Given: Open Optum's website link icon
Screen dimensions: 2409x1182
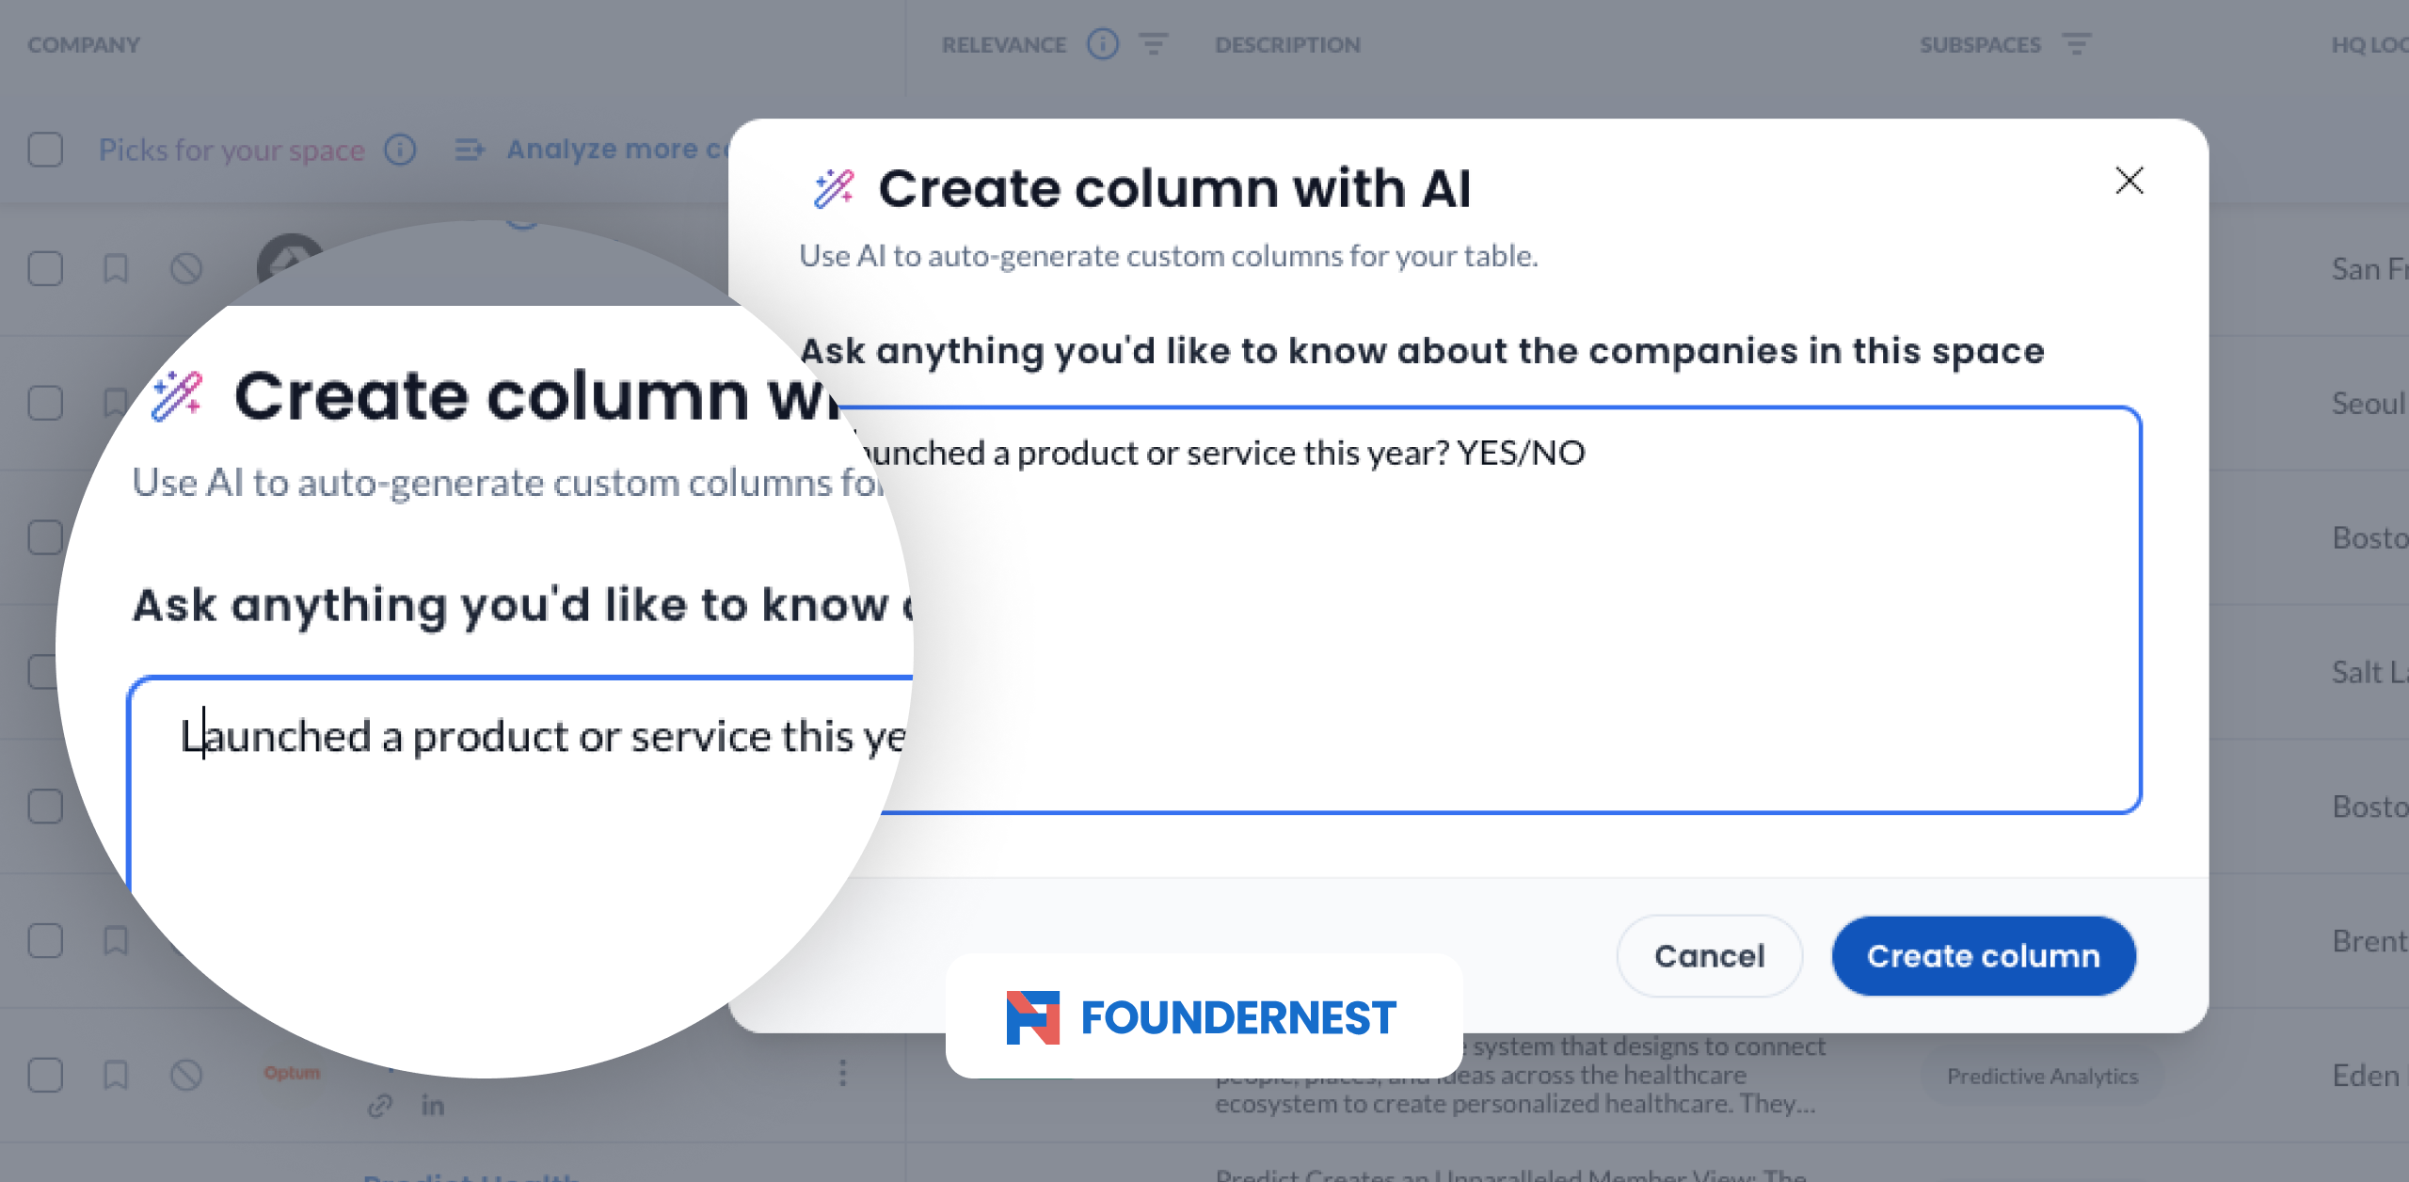Looking at the screenshot, I should 380,1106.
